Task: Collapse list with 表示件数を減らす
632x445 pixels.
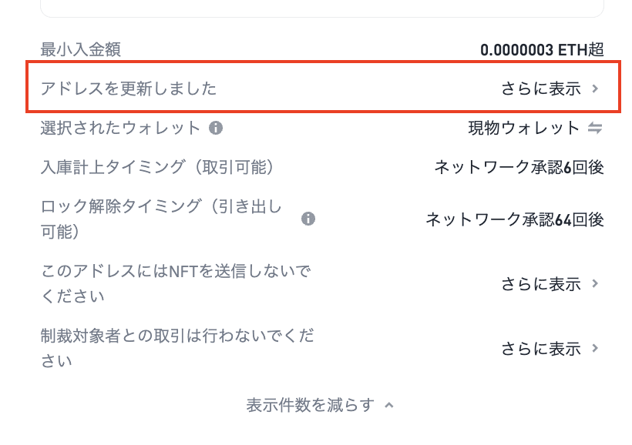Action: [x=311, y=405]
